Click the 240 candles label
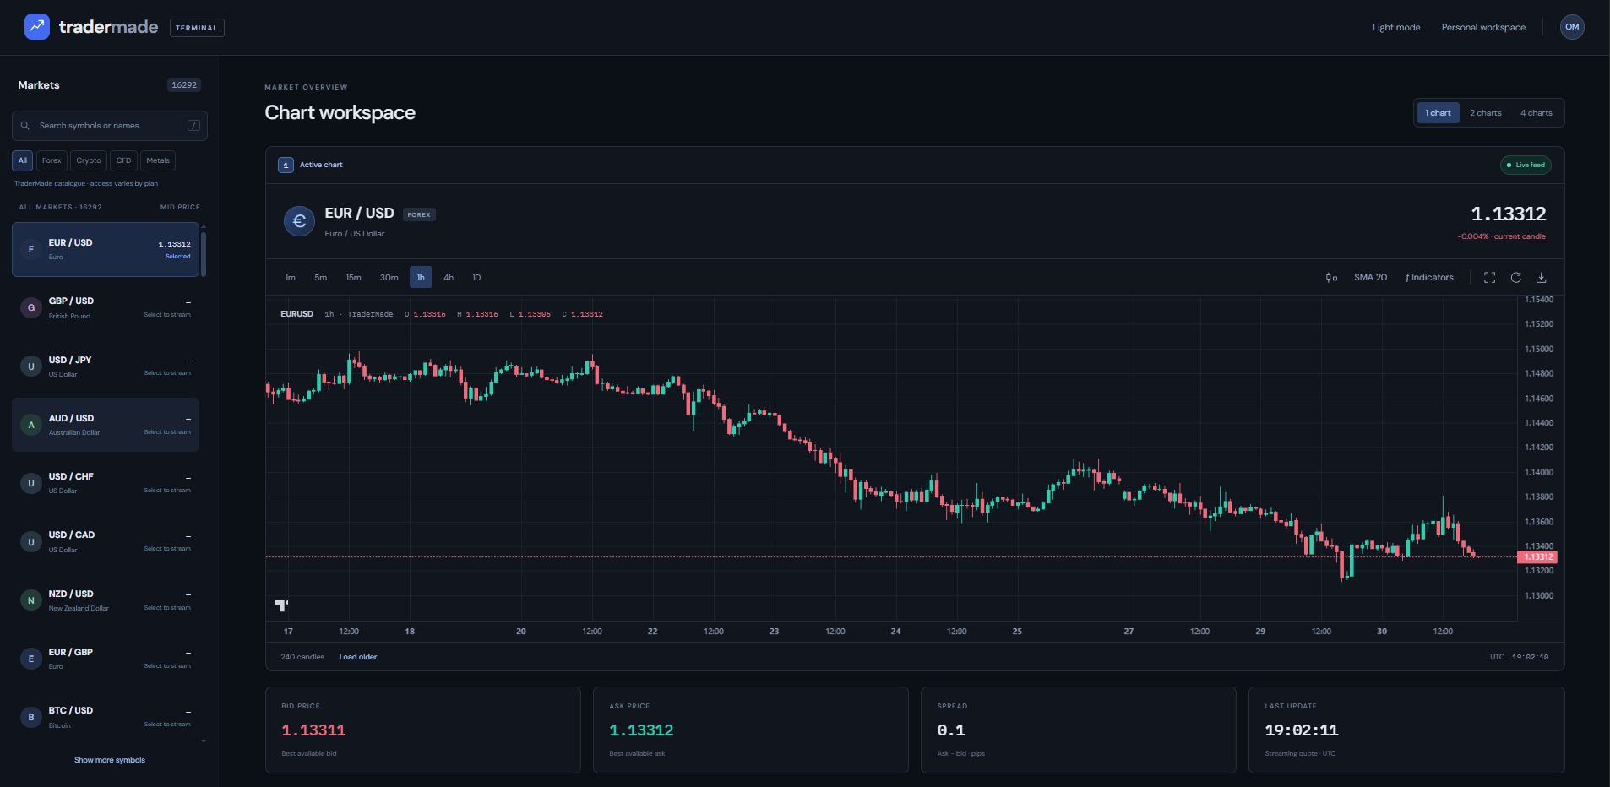 [302, 657]
